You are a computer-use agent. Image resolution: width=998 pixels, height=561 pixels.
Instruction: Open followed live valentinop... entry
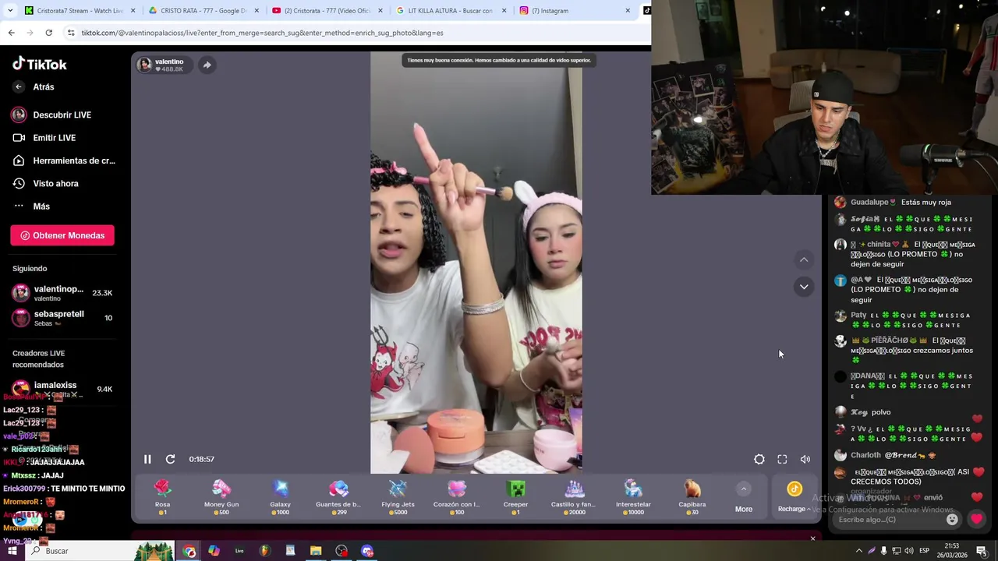[62, 293]
